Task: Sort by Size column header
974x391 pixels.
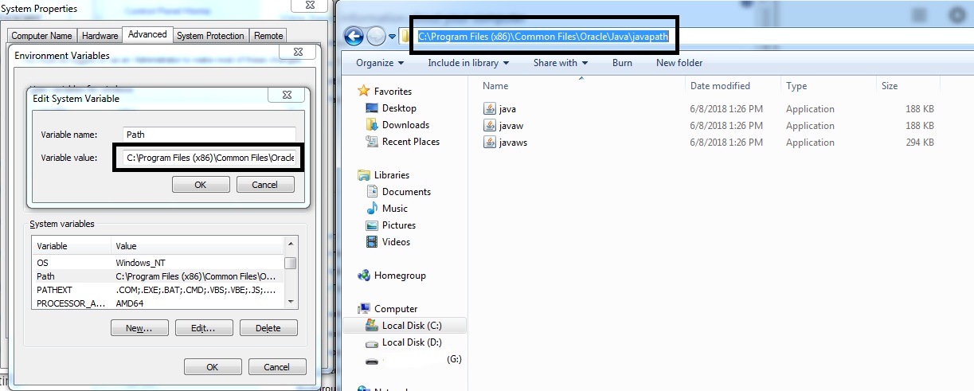Action: (890, 86)
